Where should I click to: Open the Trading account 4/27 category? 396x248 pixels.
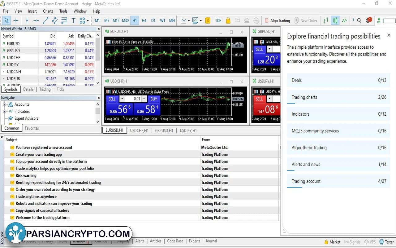click(x=339, y=181)
